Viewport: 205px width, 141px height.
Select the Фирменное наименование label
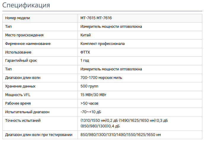click(x=28, y=44)
